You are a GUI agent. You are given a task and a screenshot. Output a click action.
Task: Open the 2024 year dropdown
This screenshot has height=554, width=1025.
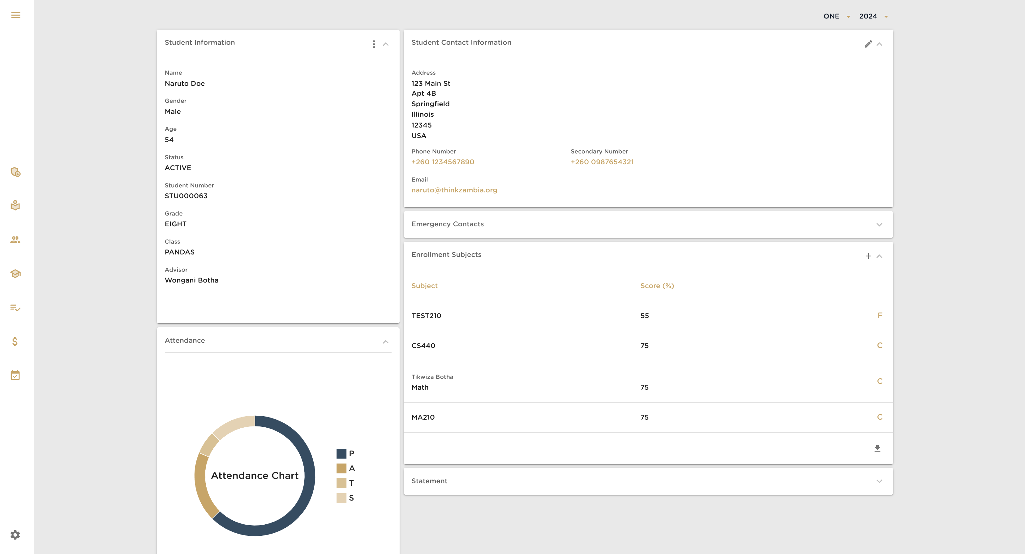(x=873, y=16)
